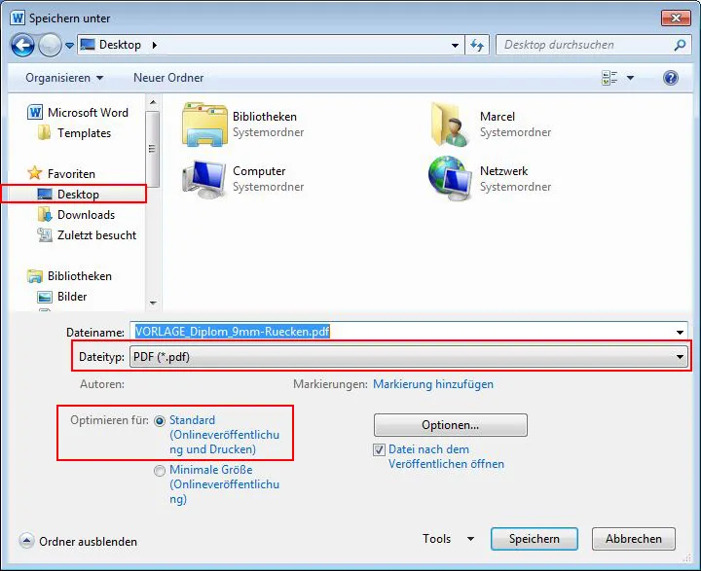The image size is (701, 571).
Task: Click the Word icon in title bar
Action: coord(18,18)
